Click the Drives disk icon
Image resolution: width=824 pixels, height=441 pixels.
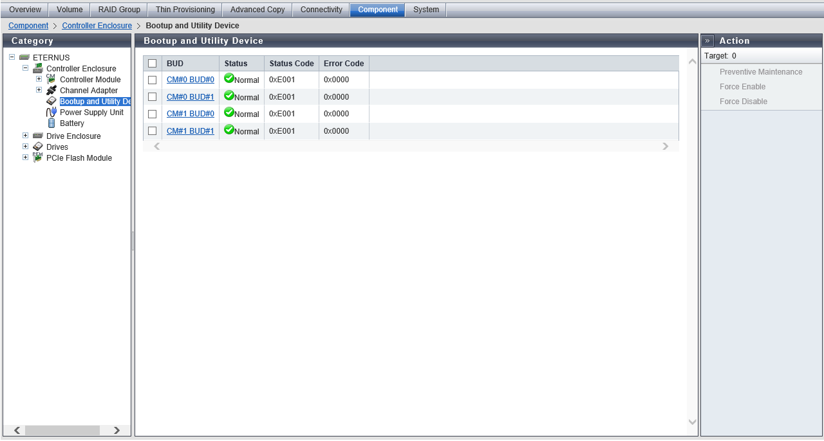(x=38, y=147)
